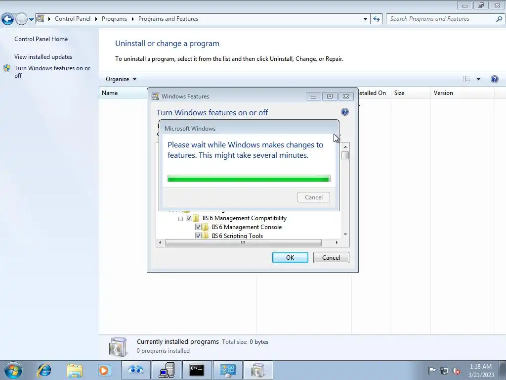Select IIS 6 Management Console tree item

tap(247, 227)
